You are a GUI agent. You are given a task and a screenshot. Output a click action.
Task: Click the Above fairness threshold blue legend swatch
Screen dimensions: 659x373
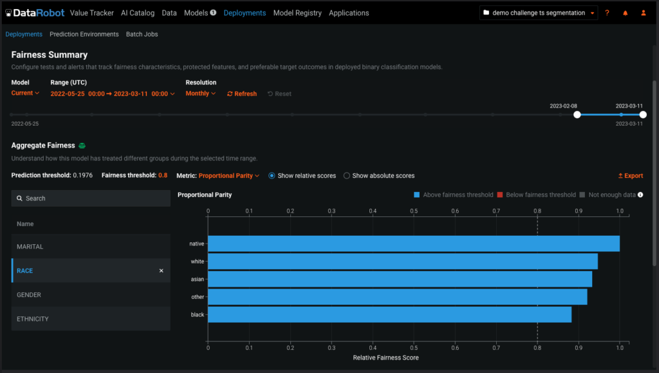click(417, 195)
